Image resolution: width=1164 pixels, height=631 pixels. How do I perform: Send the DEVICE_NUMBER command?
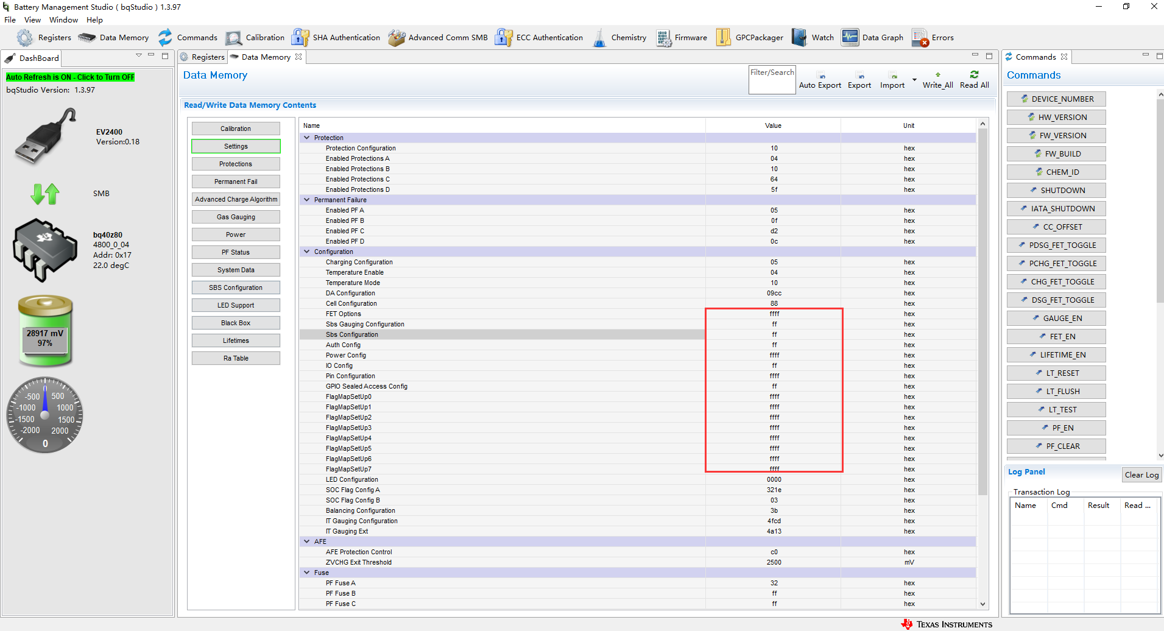[x=1056, y=99]
